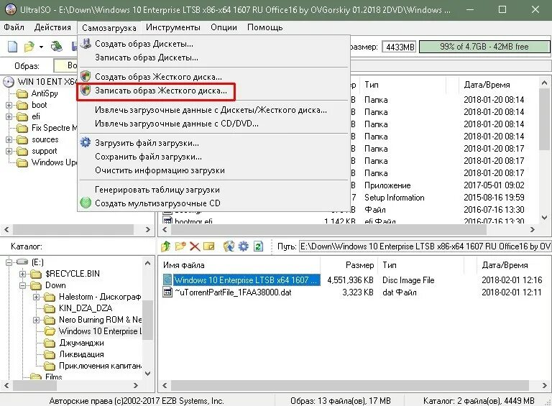
Task: Expand the support folder node
Action: 9,152
